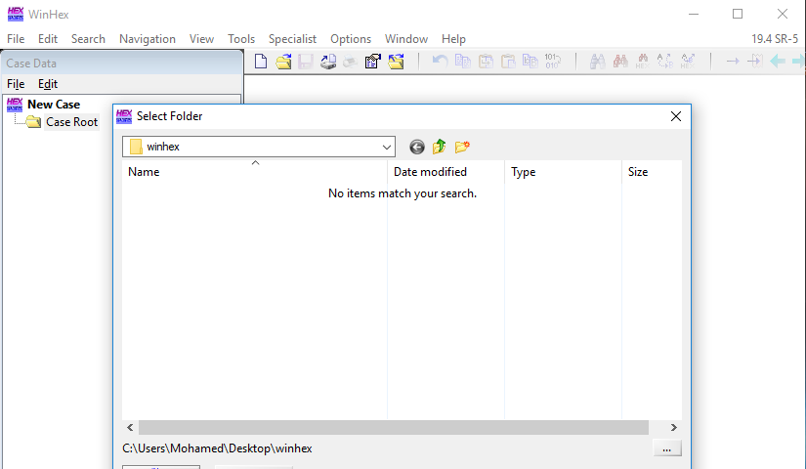Viewport: 806px width, 469px height.
Task: Click the browse ellipsis button beside path
Action: click(x=667, y=448)
